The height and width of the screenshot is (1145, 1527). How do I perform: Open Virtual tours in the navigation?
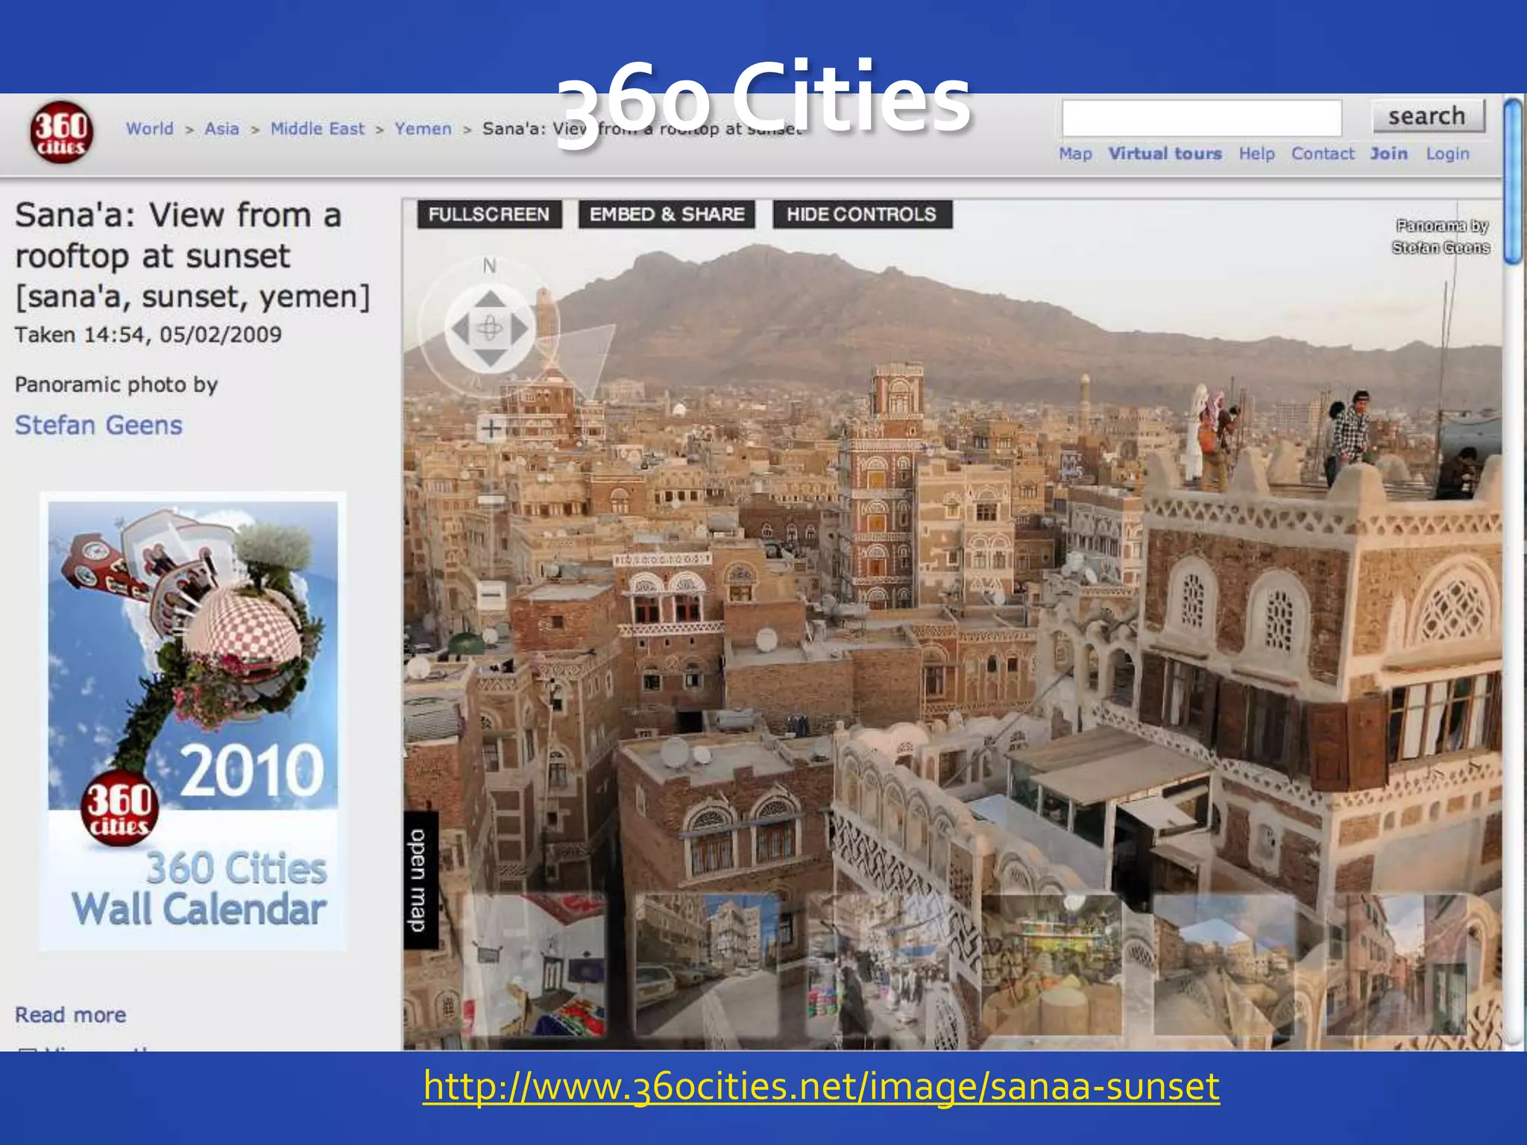pyautogui.click(x=1165, y=154)
